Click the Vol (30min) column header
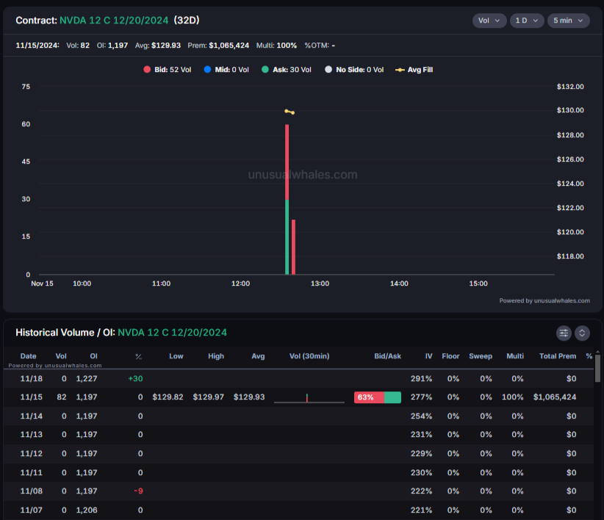Screen dimensions: 604x520 pos(309,356)
